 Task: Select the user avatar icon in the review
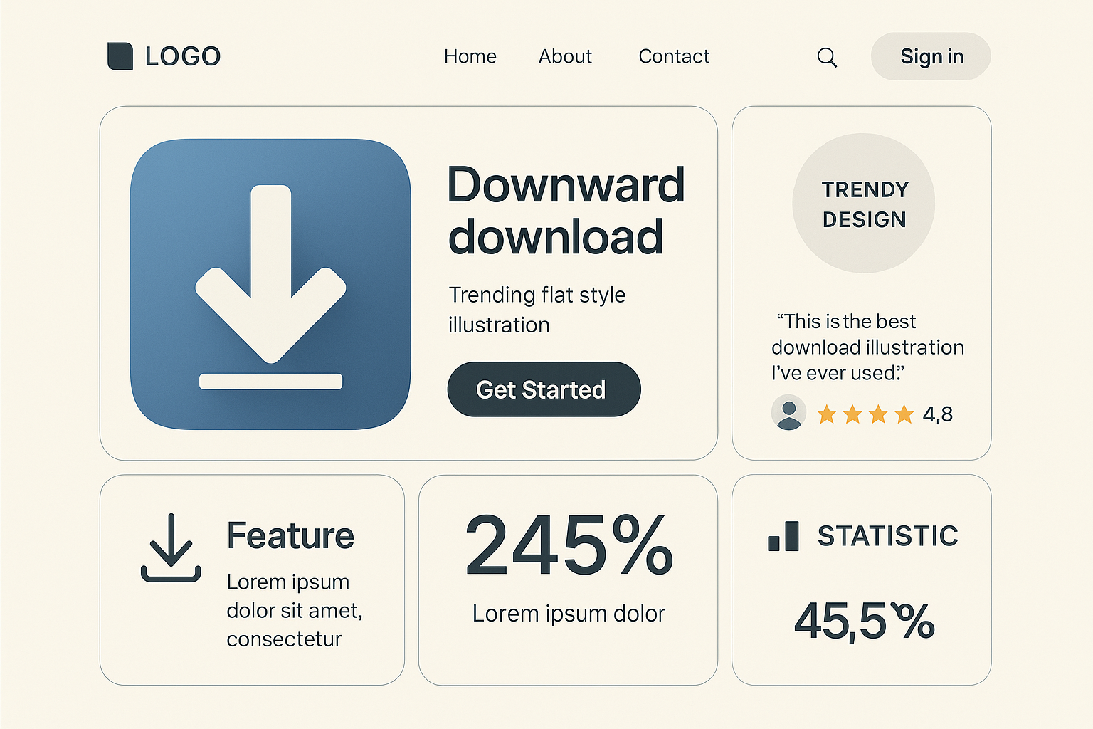(788, 413)
